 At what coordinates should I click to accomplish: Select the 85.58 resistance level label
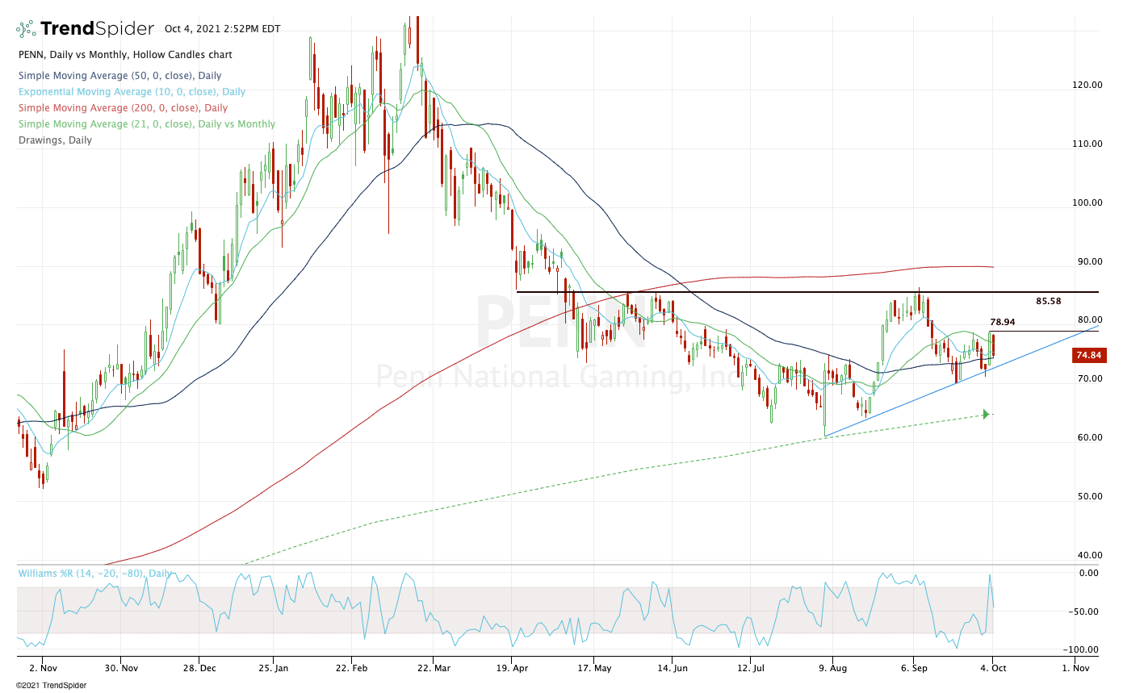(x=1048, y=301)
